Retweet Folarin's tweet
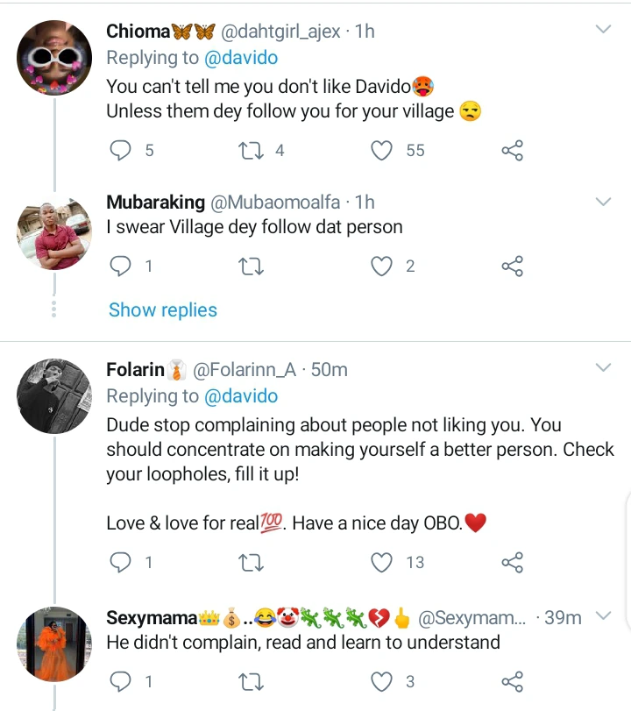 click(x=251, y=562)
